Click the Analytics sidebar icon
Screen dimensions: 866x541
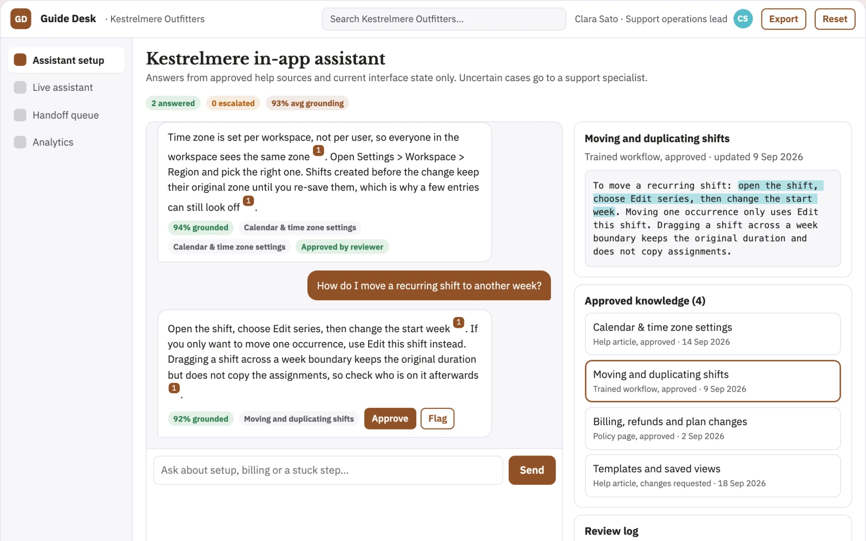pos(20,142)
